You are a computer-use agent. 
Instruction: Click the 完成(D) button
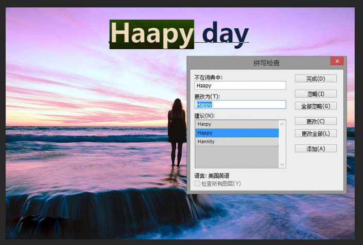coord(316,79)
